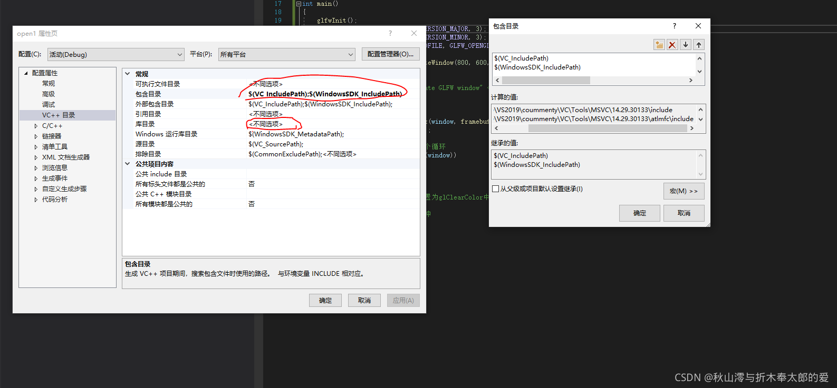Screen dimensions: 837x388
Task: Expand the 链接器 tree node
Action: [x=36, y=136]
